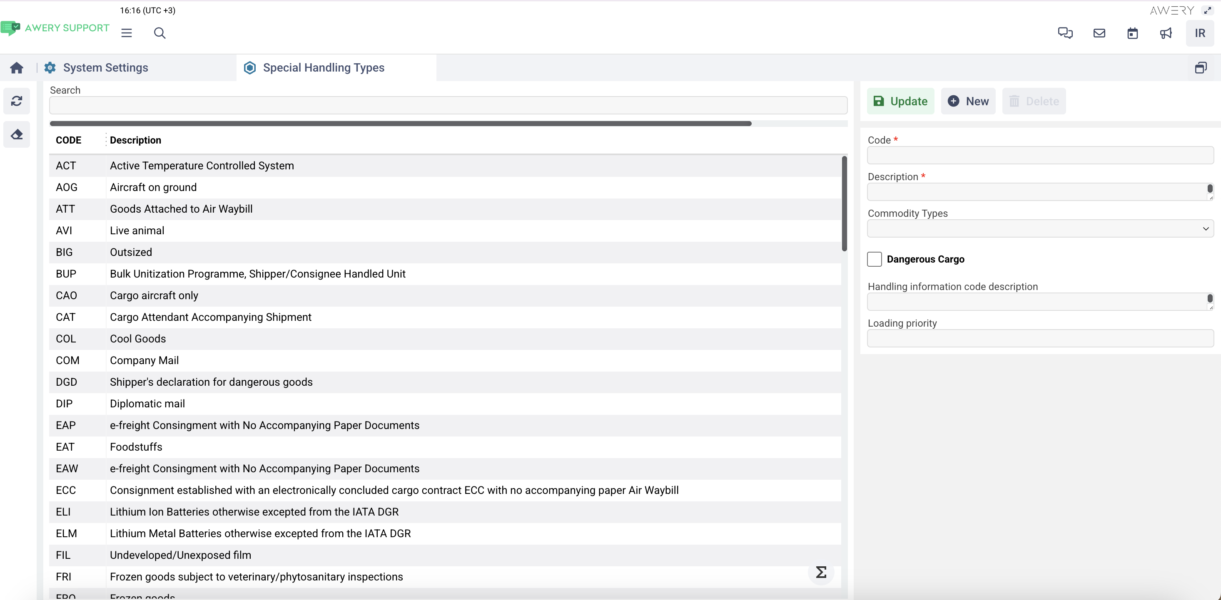1221x600 pixels.
Task: Open the hamburger menu icon
Action: 126,33
